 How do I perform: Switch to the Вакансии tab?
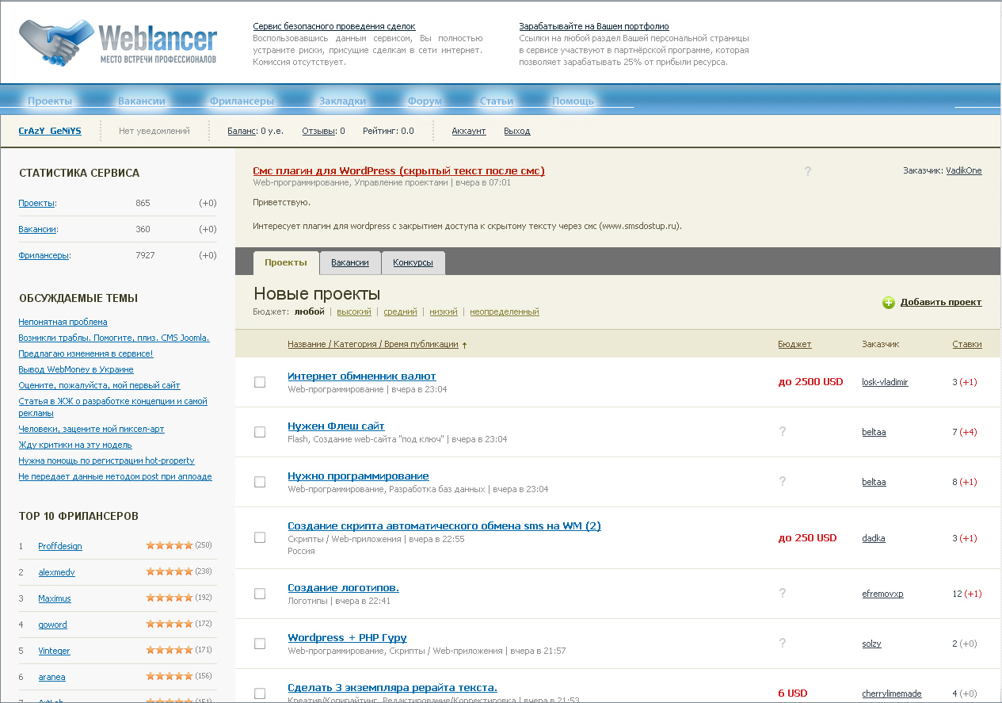[x=350, y=262]
